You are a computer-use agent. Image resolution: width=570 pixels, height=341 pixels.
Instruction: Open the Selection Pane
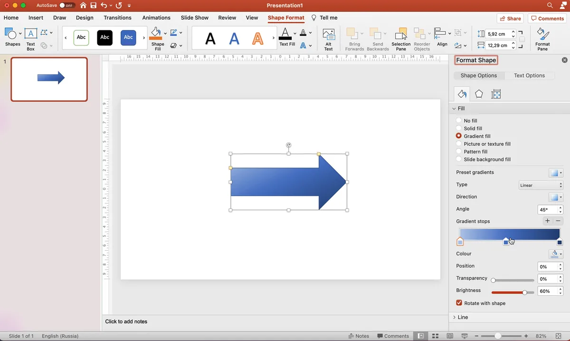tap(401, 39)
